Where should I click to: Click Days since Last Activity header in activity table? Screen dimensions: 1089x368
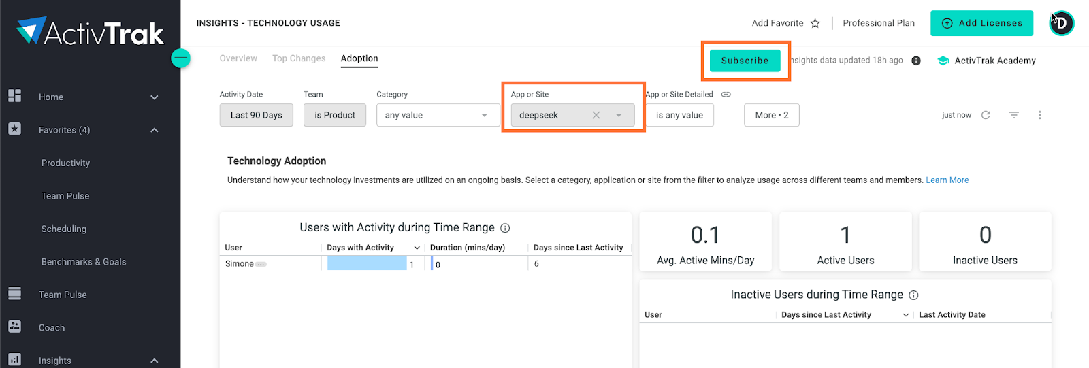pos(579,248)
